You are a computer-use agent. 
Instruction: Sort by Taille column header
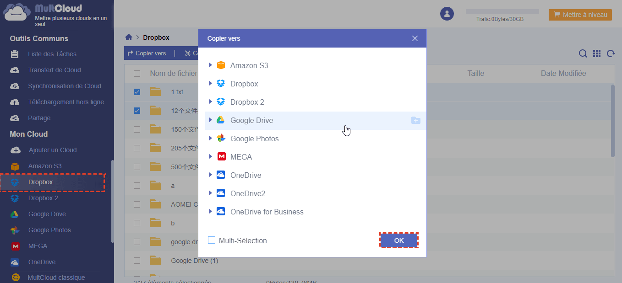[x=475, y=73]
